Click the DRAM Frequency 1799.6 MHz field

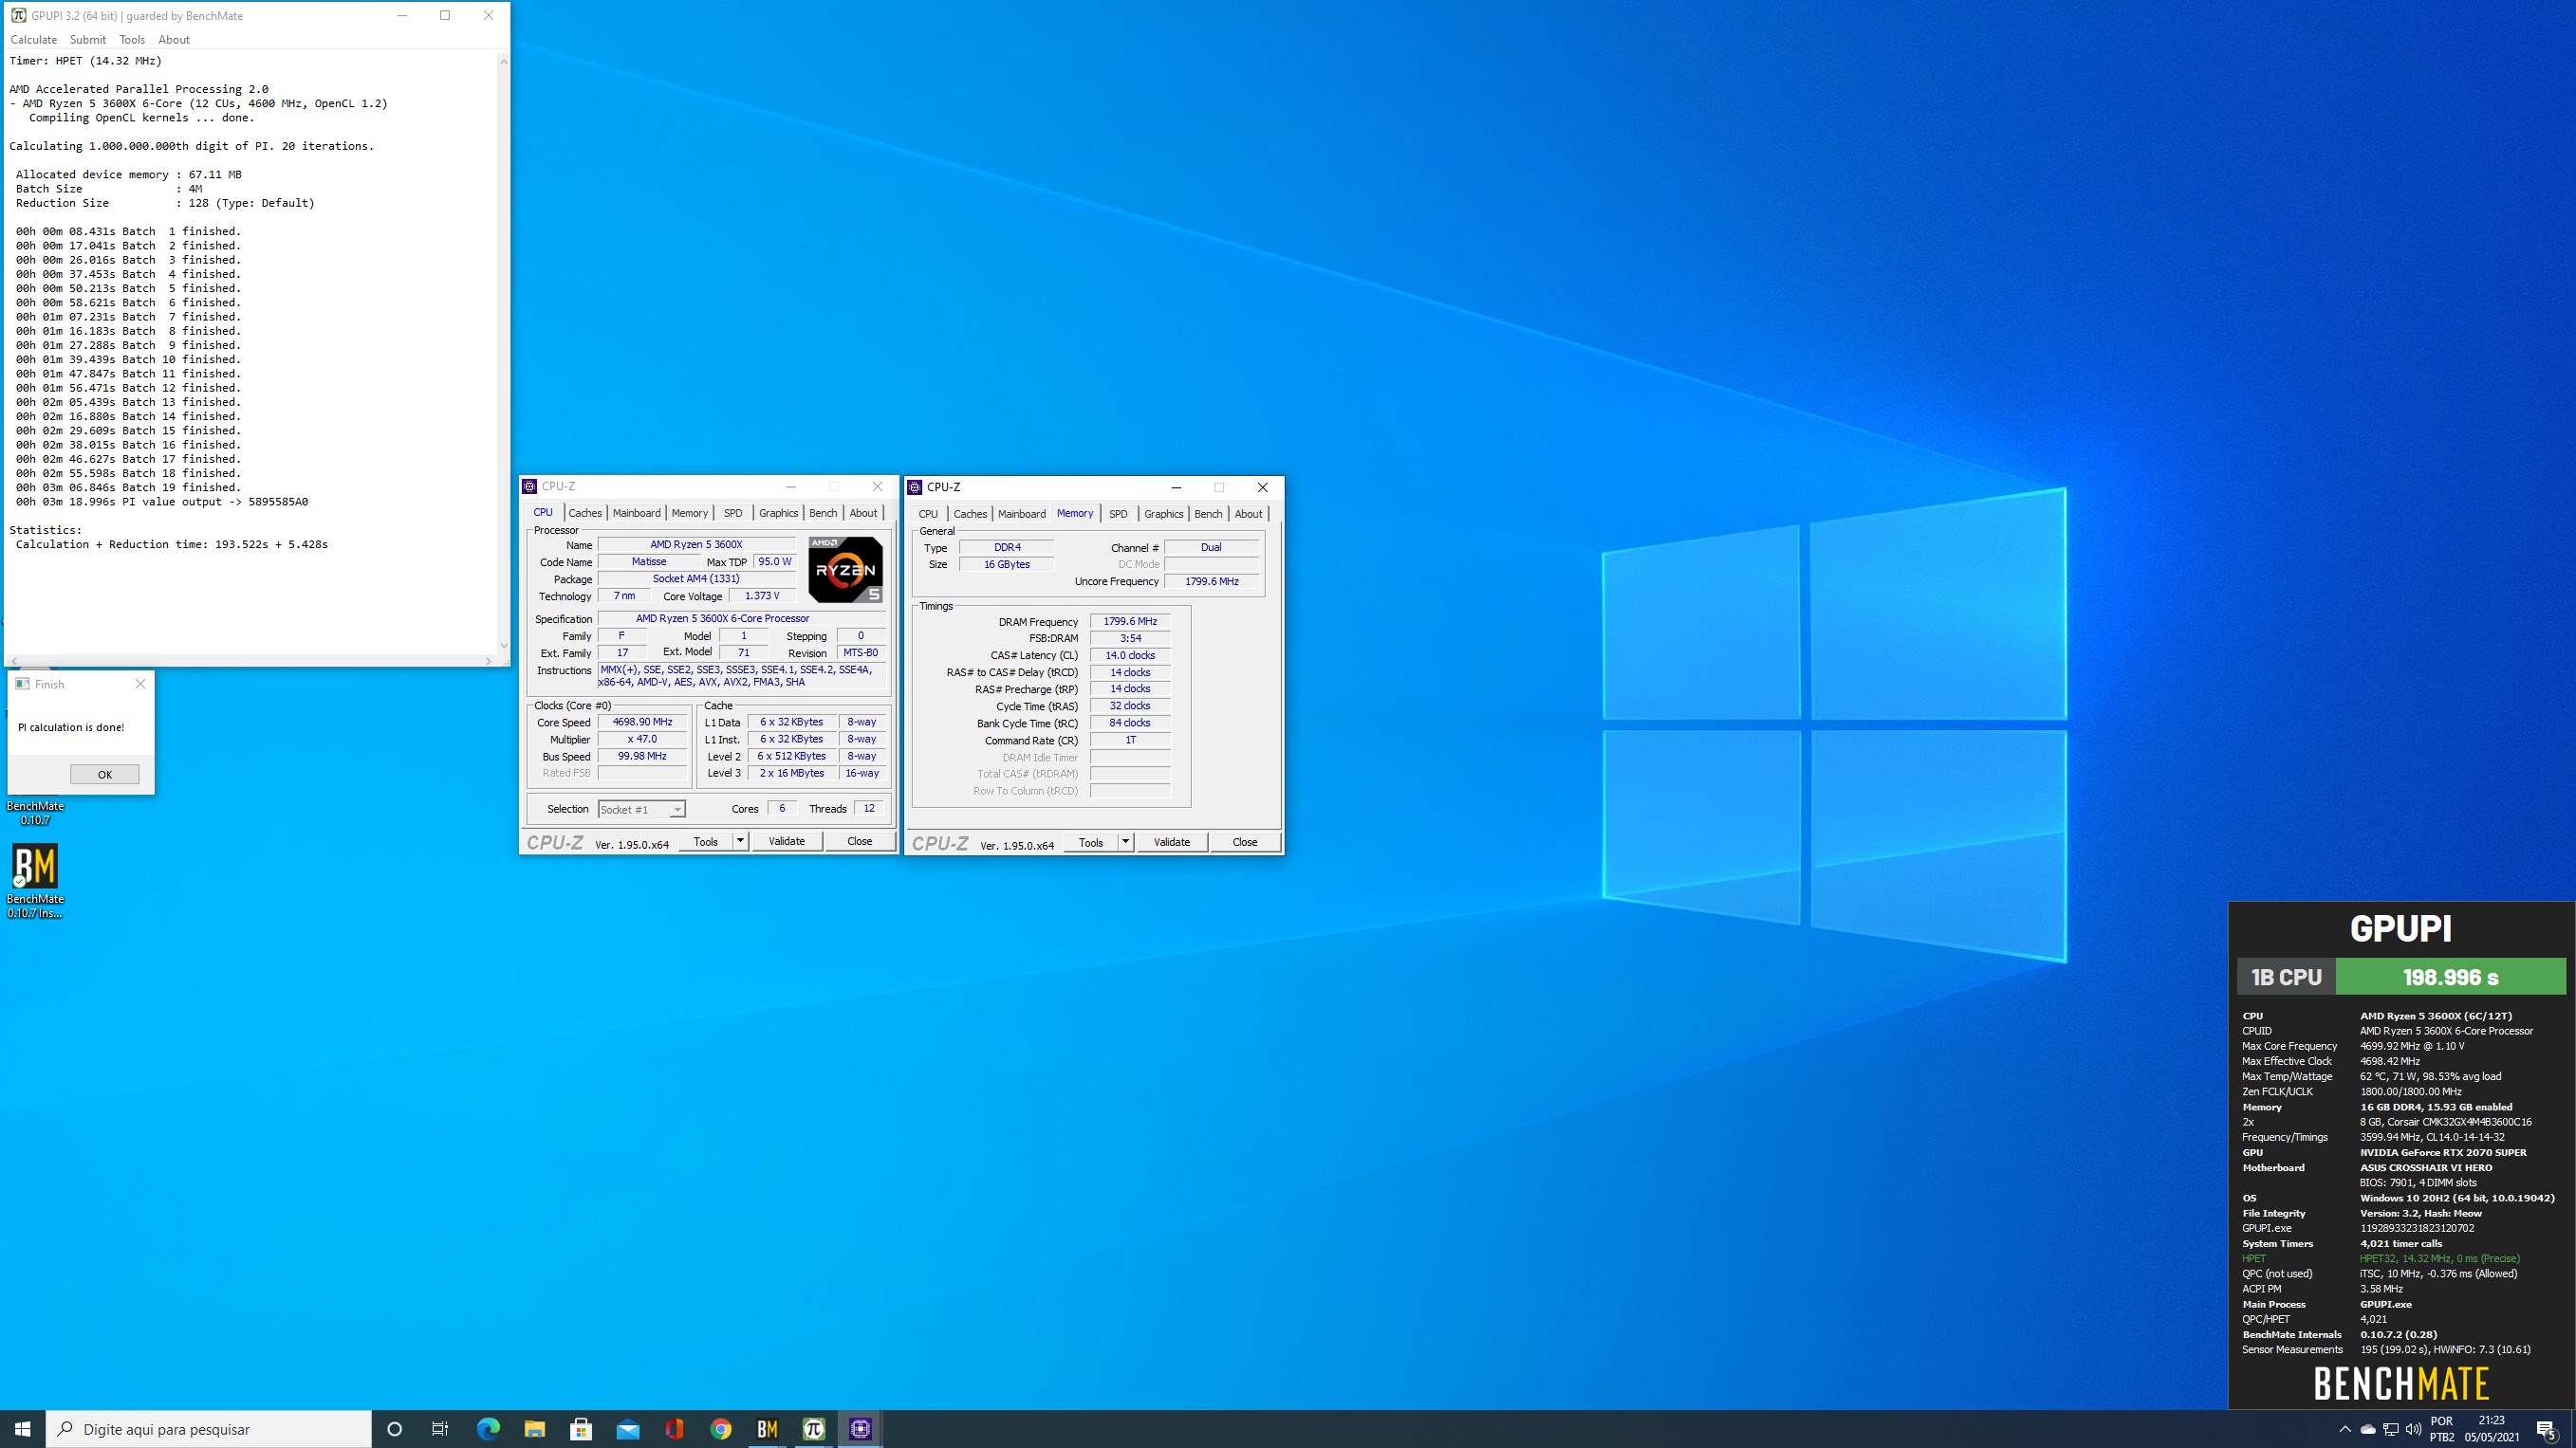point(1130,621)
